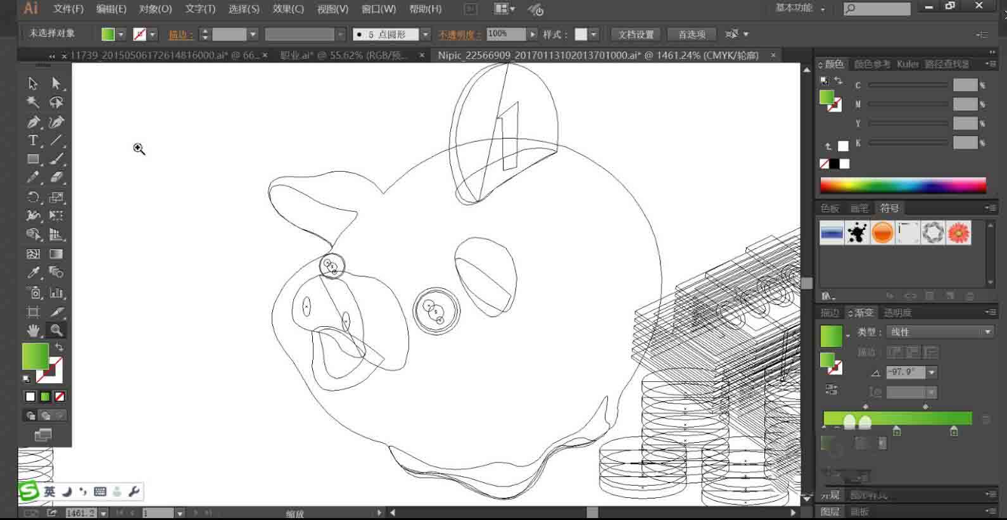Open the 效果(C) menu
This screenshot has height=520, width=1007.
click(x=288, y=9)
